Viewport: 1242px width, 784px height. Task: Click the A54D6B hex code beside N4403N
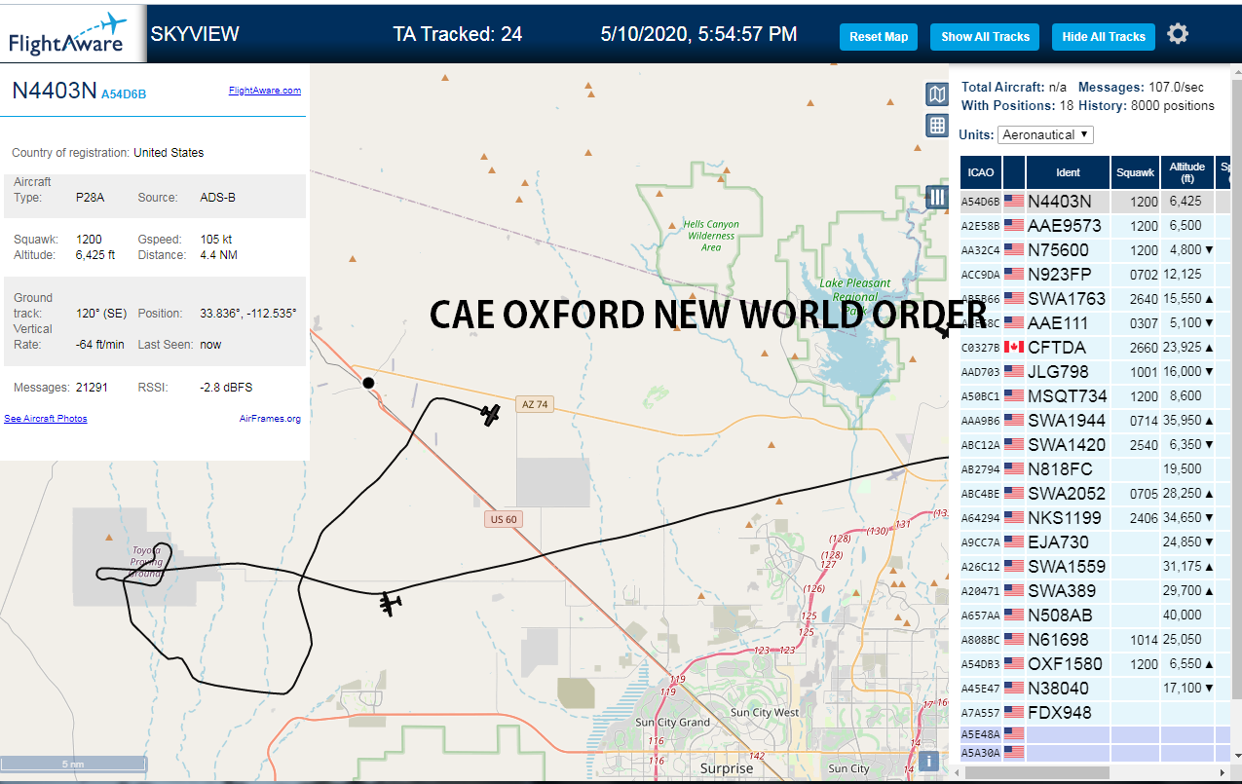[x=124, y=94]
